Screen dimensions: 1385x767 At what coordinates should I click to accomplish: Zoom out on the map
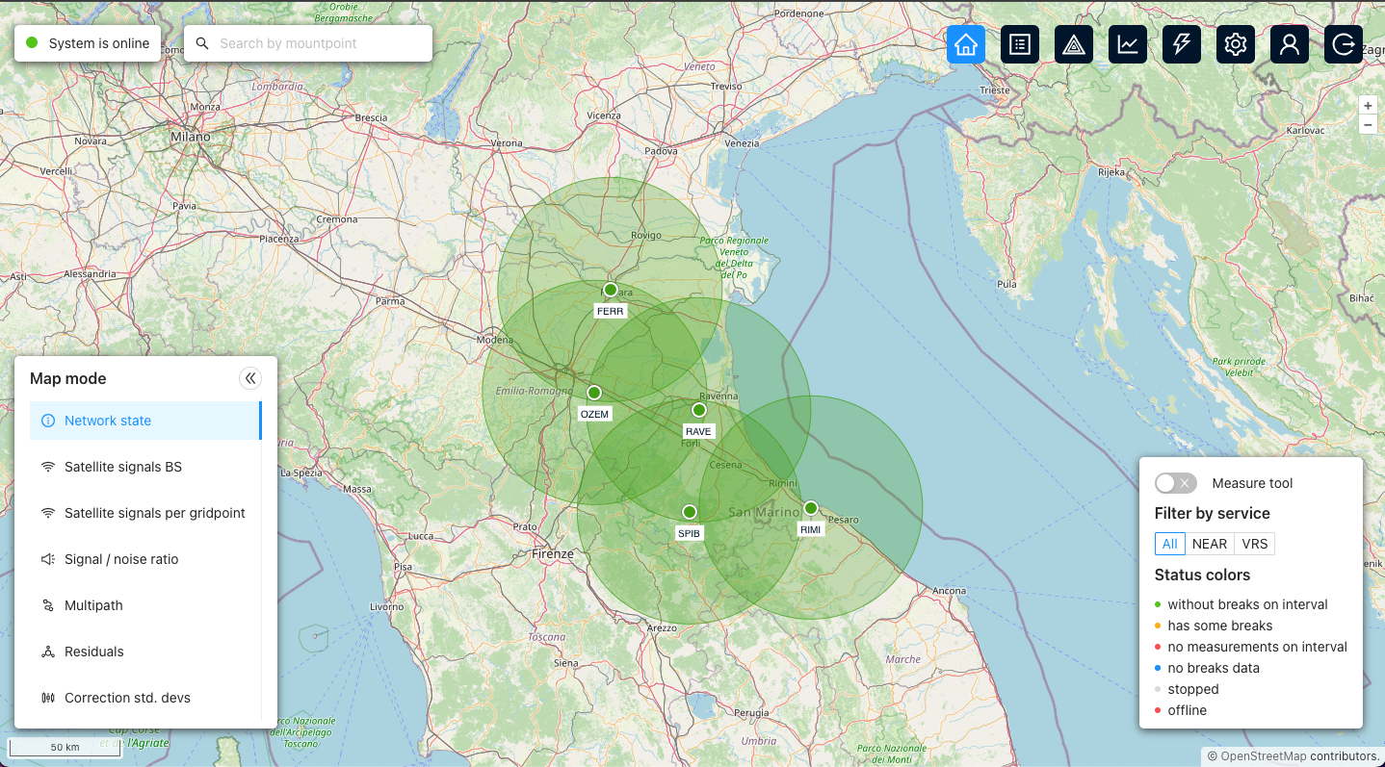(x=1368, y=125)
